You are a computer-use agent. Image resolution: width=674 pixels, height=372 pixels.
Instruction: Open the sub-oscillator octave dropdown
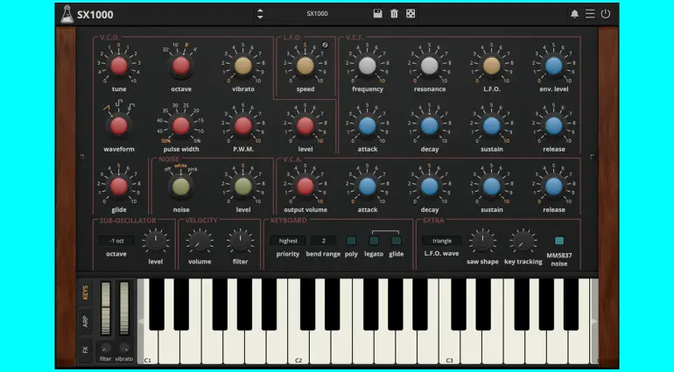click(x=116, y=241)
